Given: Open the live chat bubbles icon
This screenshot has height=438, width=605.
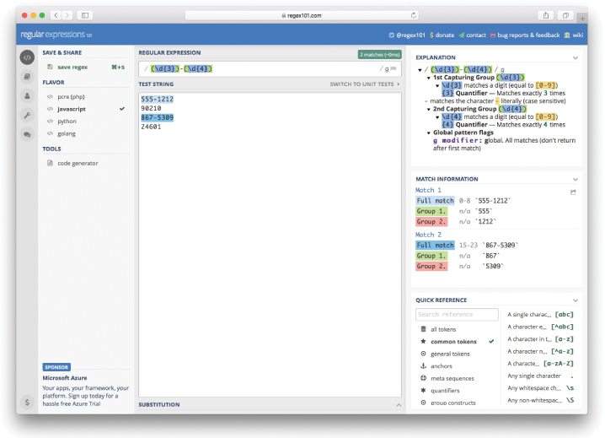Looking at the screenshot, I should pyautogui.click(x=27, y=133).
